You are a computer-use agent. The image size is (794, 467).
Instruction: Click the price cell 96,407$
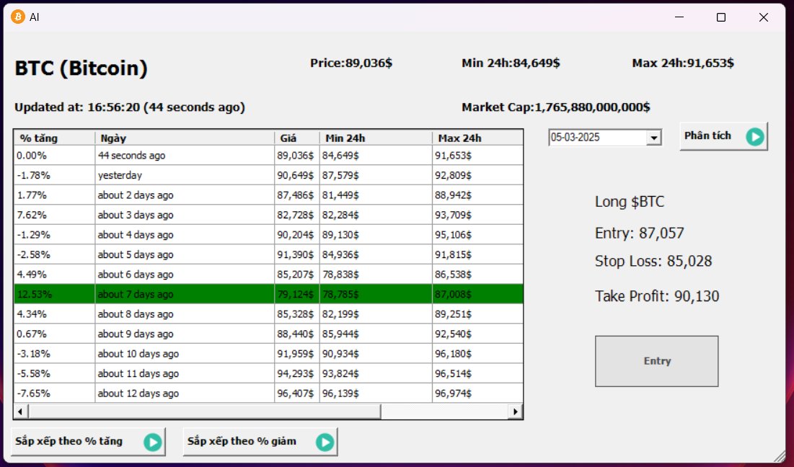tap(296, 393)
